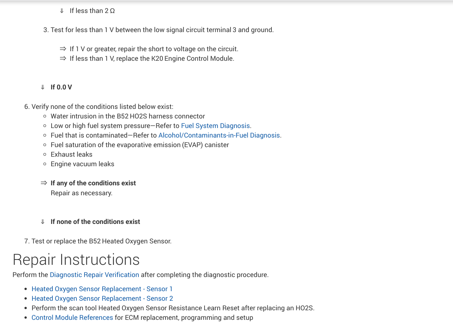Open Heated Oxygen Sensor Replacement - Sensor 2
The image size is (453, 329).
click(102, 298)
